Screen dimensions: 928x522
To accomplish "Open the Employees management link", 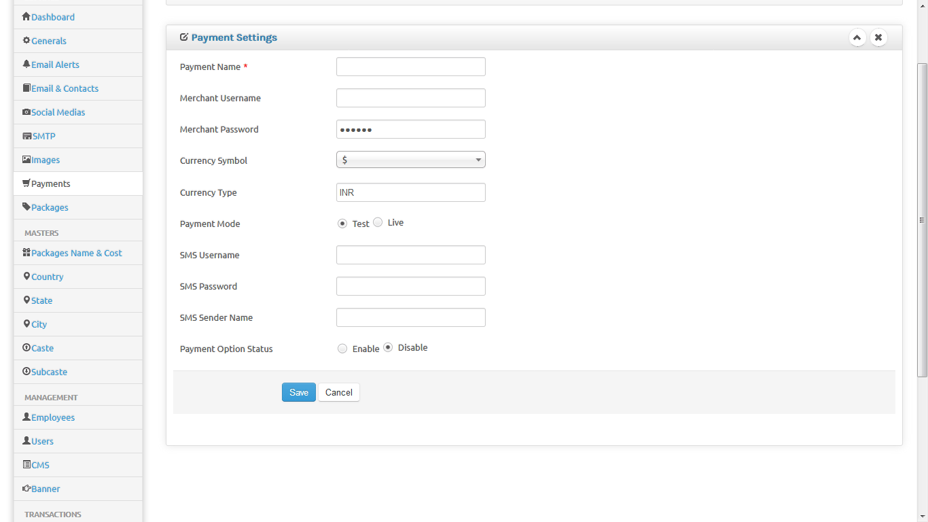I will pyautogui.click(x=53, y=417).
